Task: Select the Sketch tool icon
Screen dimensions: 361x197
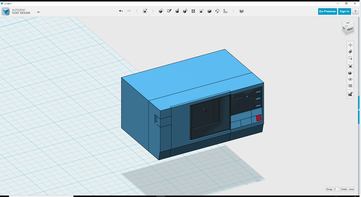Action: [169, 11]
